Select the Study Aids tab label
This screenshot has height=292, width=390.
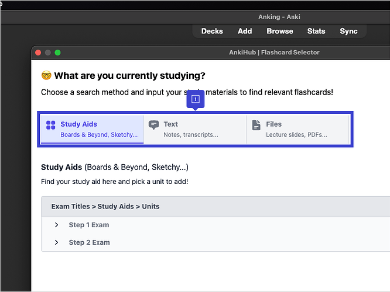[x=78, y=124]
